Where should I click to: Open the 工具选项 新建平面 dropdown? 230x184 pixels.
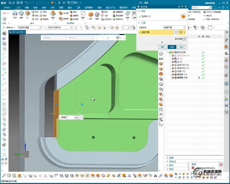point(174,28)
